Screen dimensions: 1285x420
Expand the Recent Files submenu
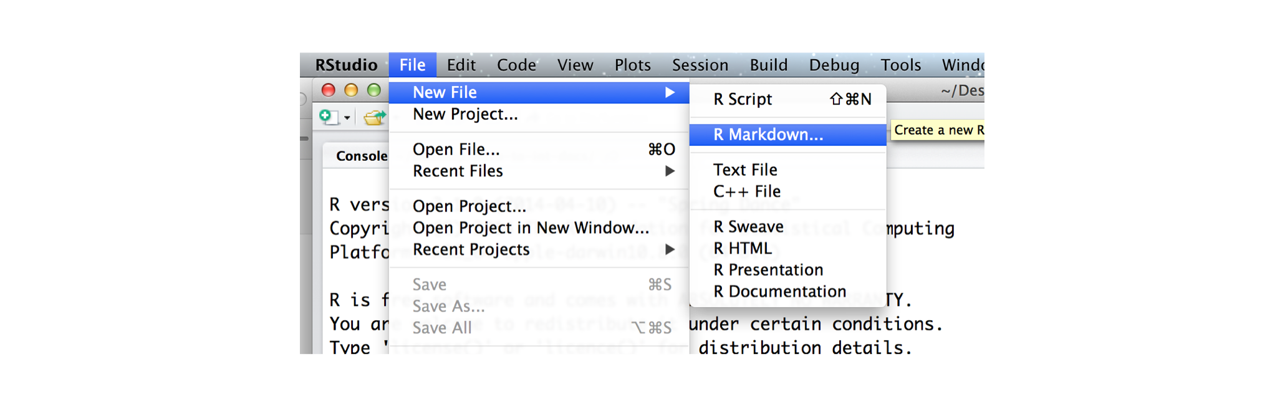coord(458,171)
